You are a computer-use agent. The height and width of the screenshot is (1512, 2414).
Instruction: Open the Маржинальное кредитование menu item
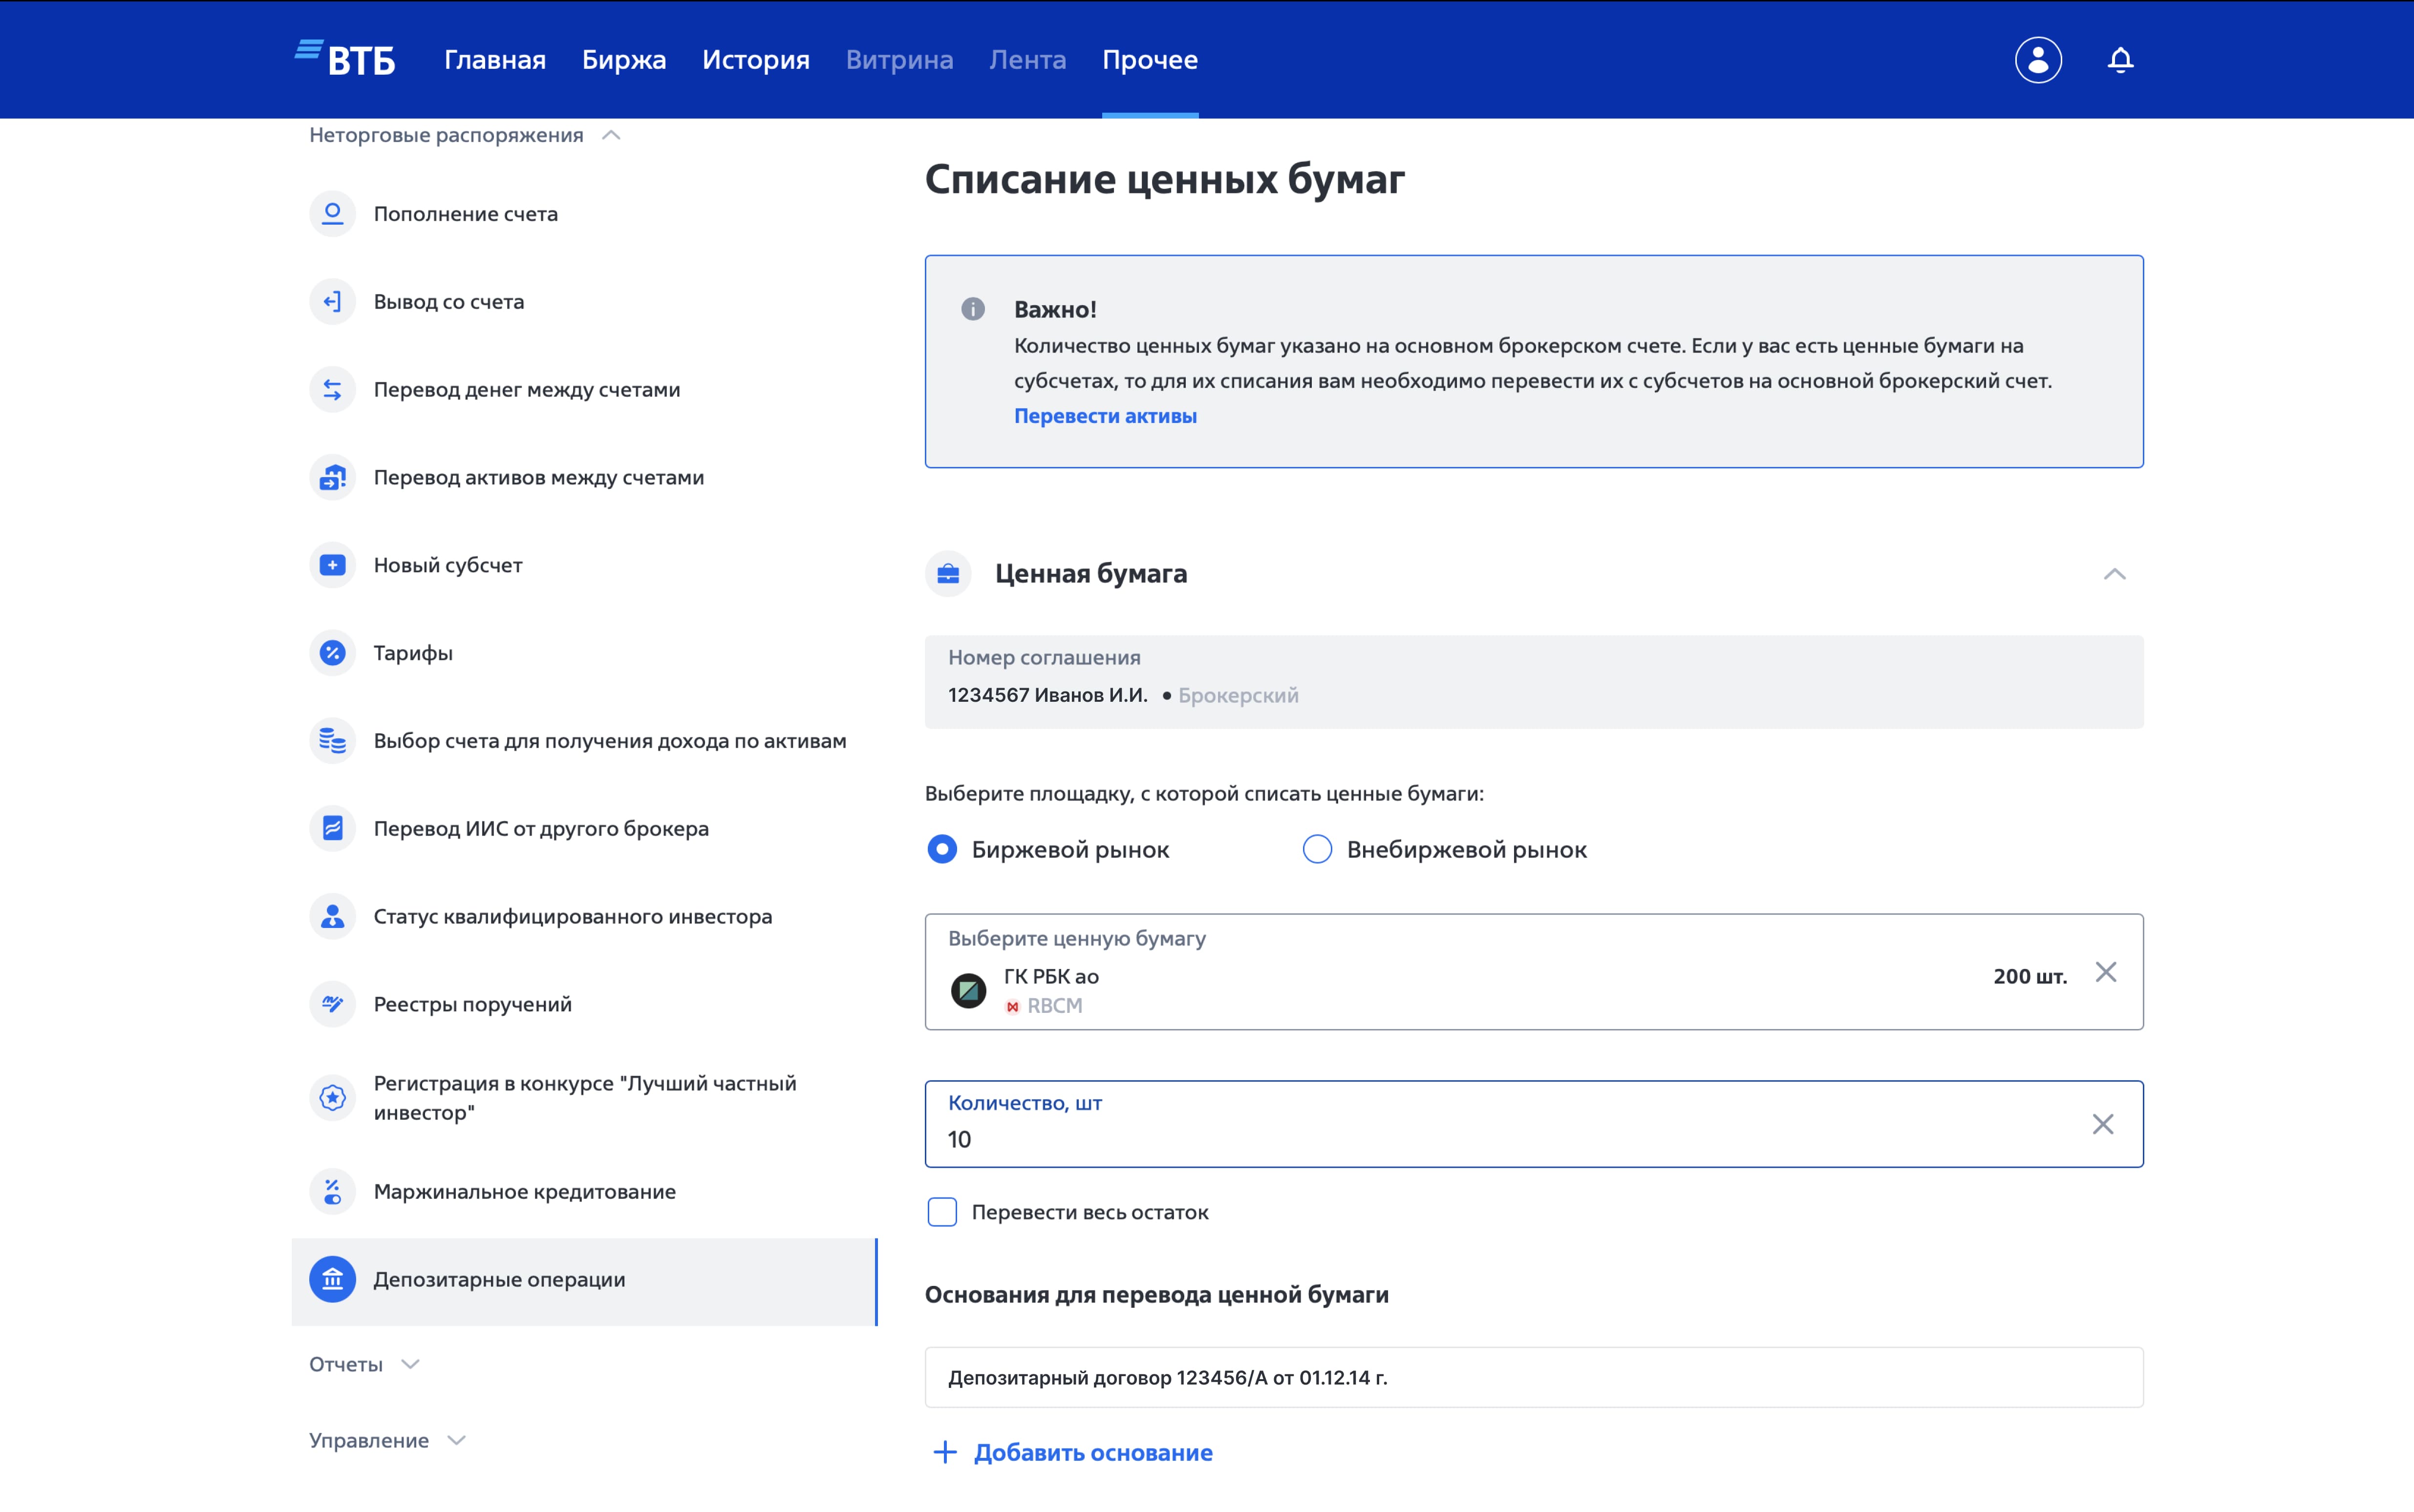584,1191
